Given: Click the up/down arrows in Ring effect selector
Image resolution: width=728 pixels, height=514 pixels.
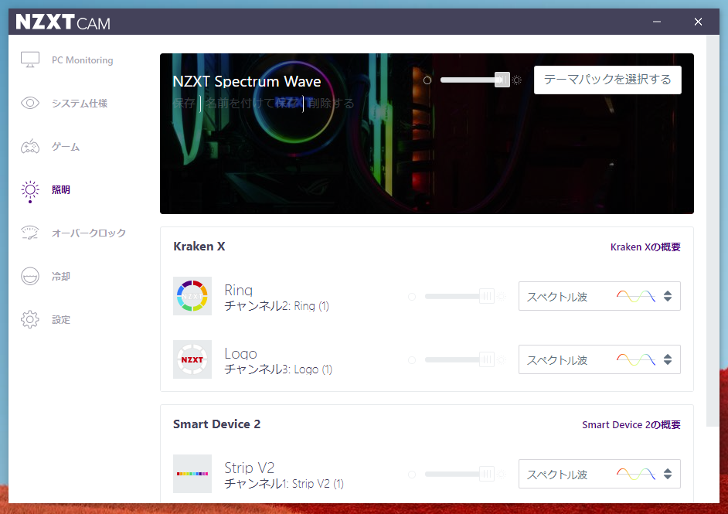Looking at the screenshot, I should coord(668,296).
